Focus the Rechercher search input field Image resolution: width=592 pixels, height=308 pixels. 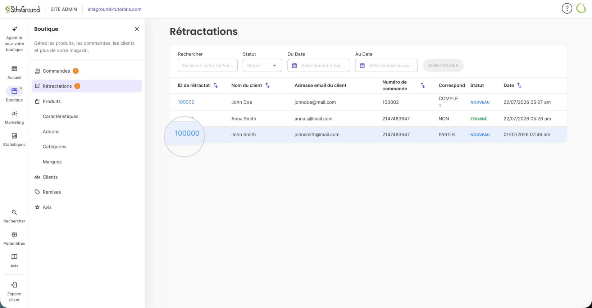point(208,65)
